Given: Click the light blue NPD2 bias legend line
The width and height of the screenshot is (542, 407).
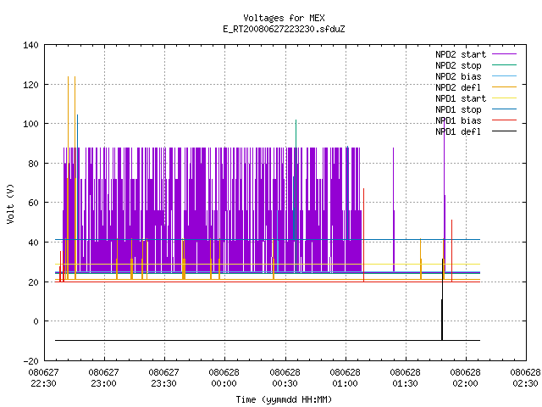Looking at the screenshot, I should point(504,76).
